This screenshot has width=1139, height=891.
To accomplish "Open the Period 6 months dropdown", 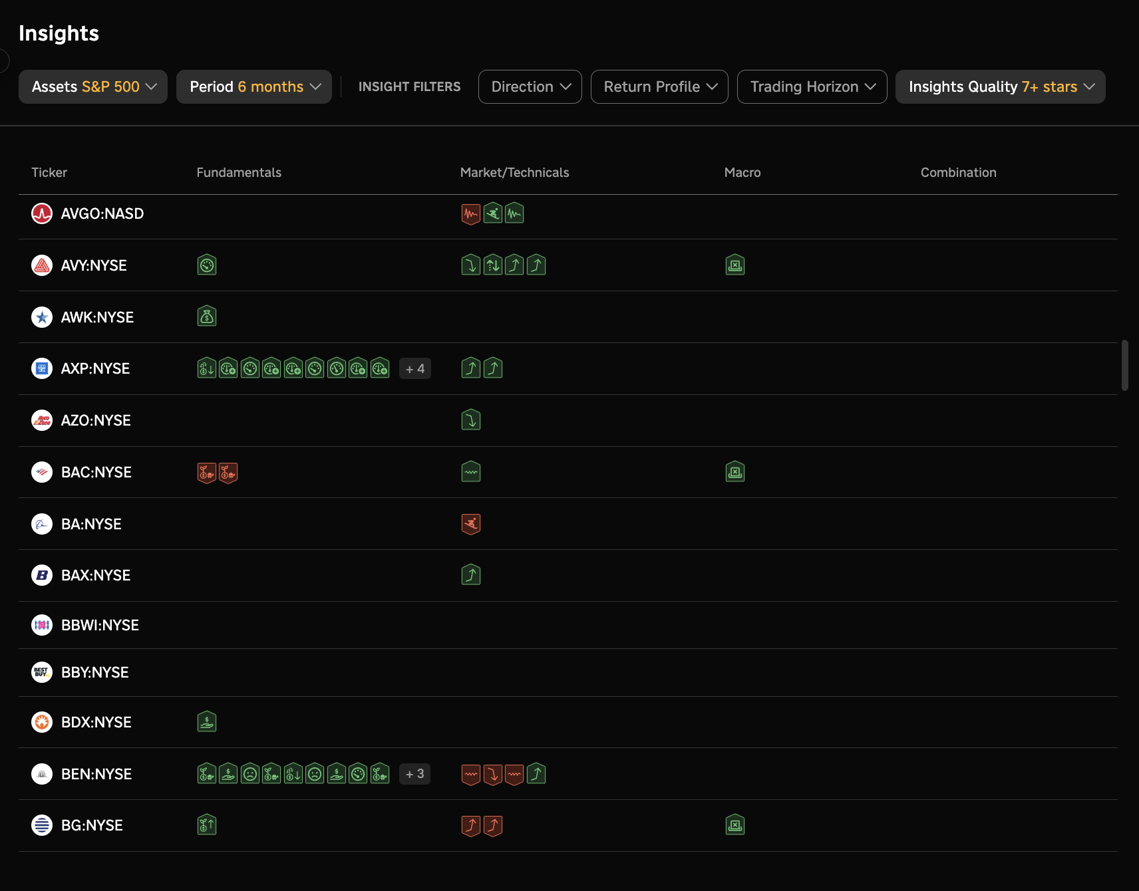I will (254, 86).
